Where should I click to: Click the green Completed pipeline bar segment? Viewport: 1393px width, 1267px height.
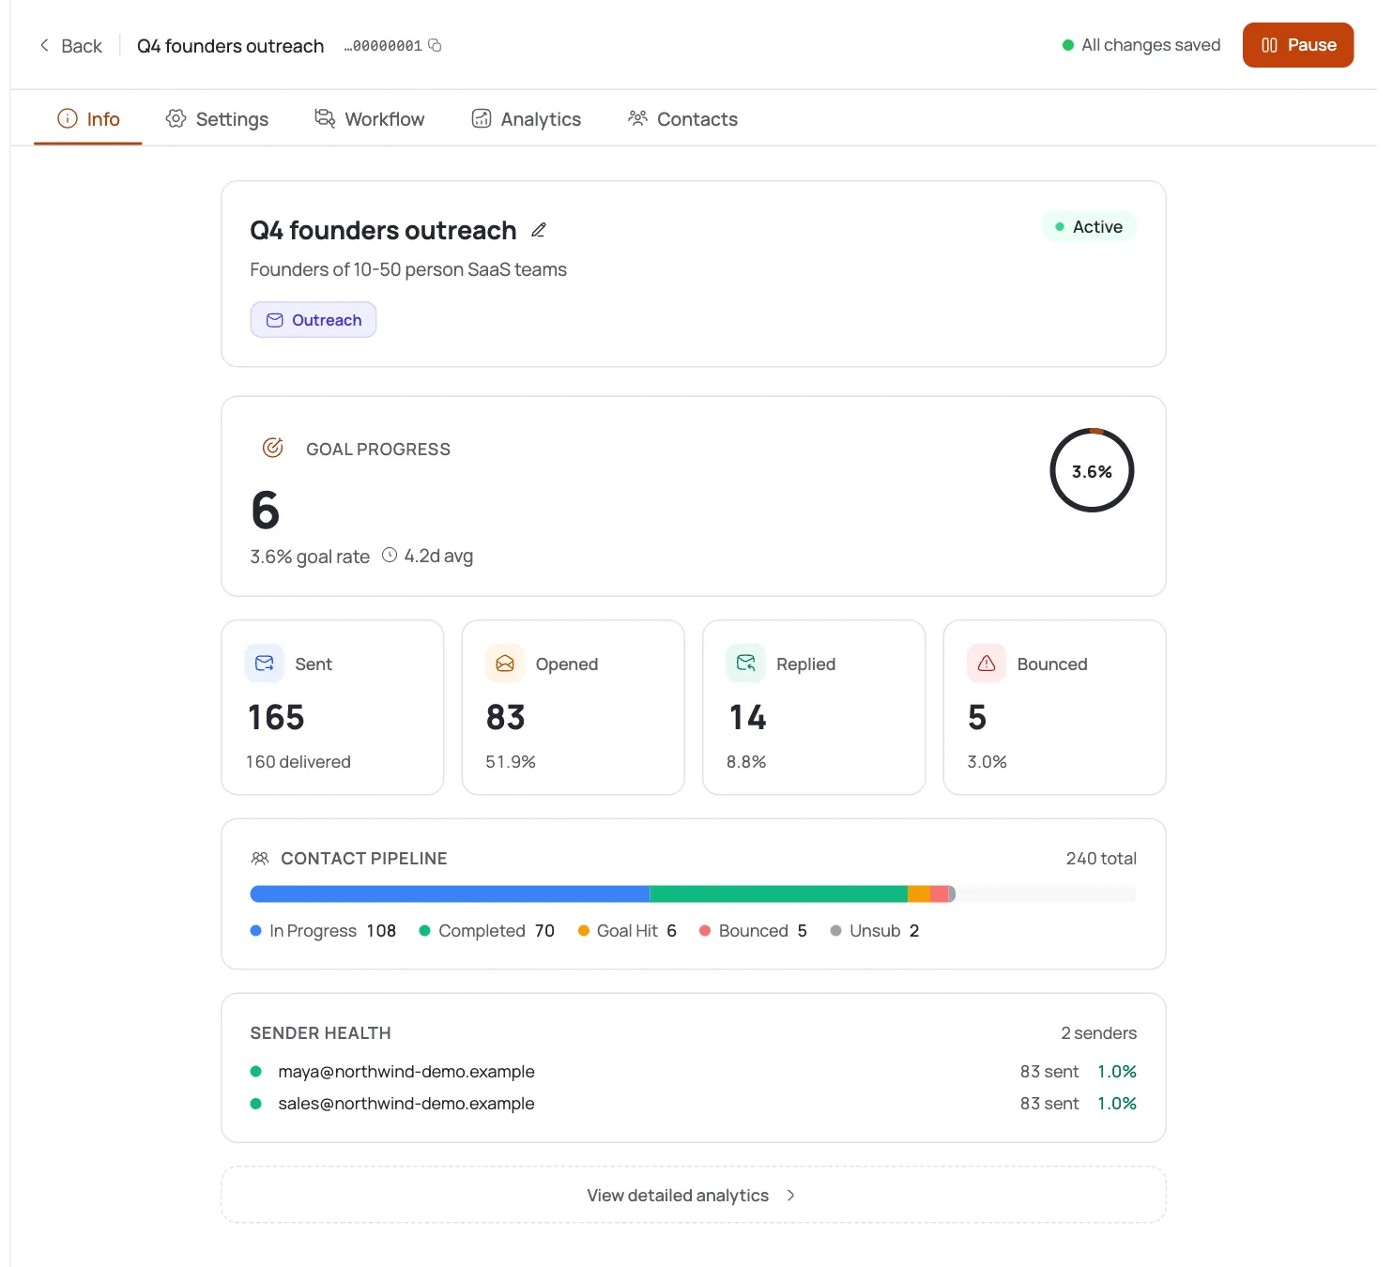pyautogui.click(x=778, y=893)
